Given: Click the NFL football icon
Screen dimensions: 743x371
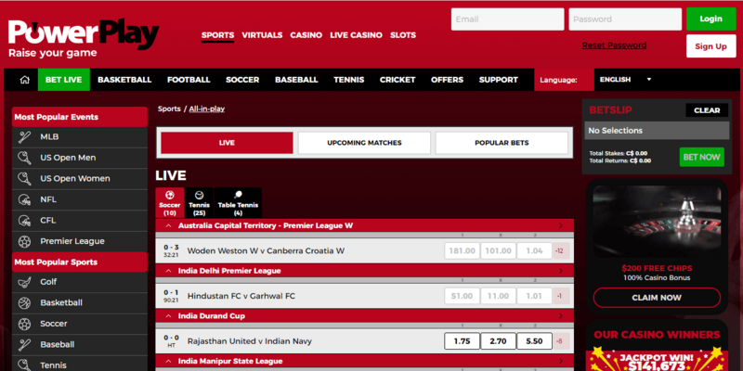Looking at the screenshot, I should [x=24, y=199].
